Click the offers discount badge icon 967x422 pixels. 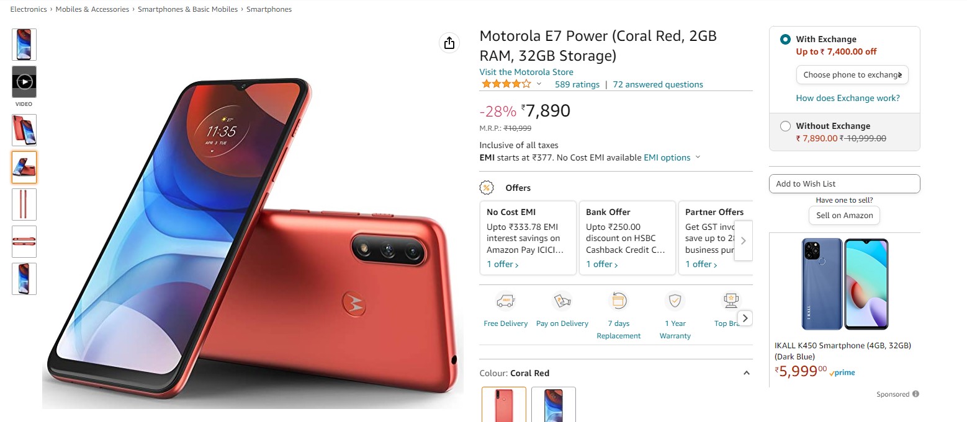click(487, 188)
